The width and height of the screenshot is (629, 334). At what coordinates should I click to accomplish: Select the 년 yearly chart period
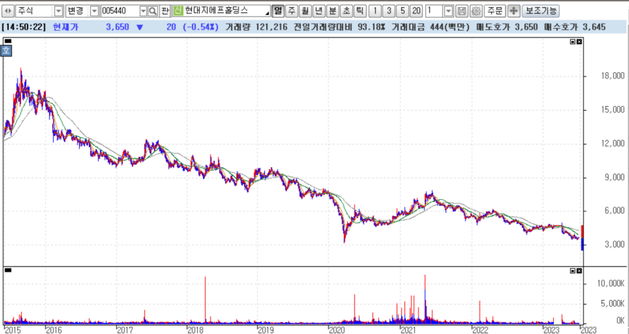point(319,11)
